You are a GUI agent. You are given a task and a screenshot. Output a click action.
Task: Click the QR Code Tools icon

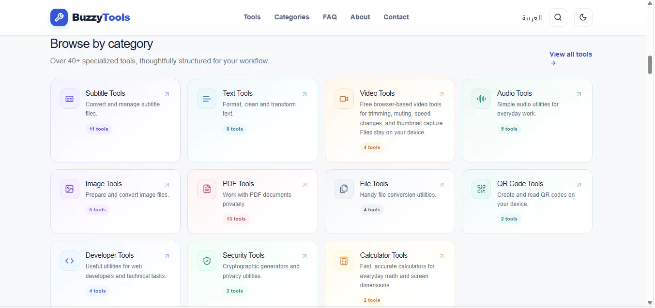coord(481,189)
